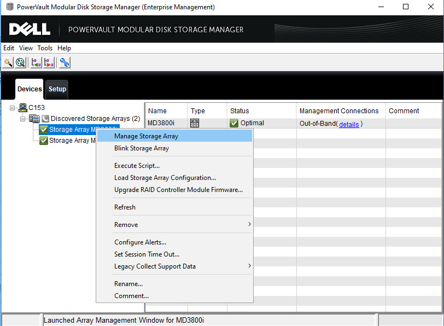Click the red-arrow storage array toolbar icon
The image size is (444, 326).
pyautogui.click(x=49, y=62)
